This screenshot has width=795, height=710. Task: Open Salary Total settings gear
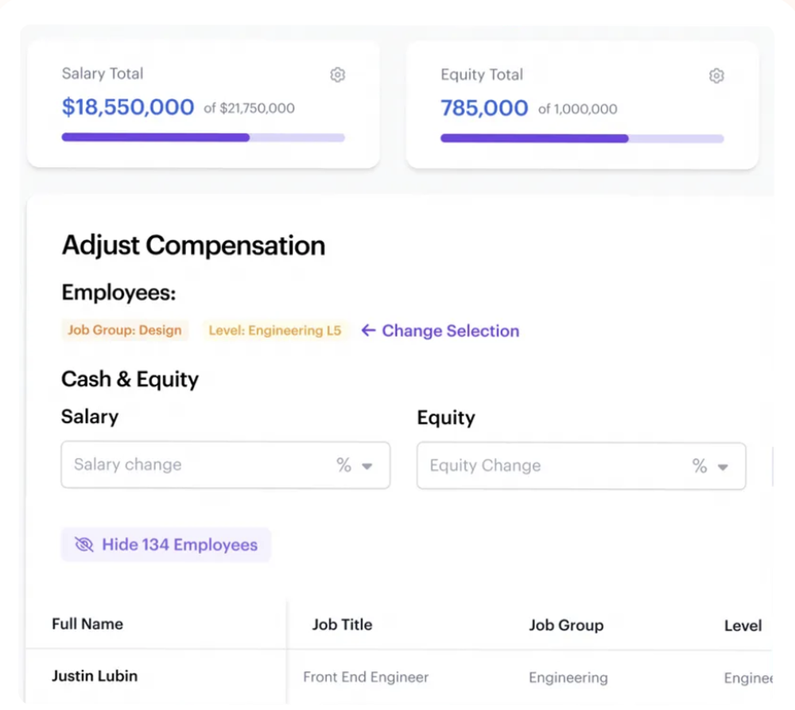point(338,75)
